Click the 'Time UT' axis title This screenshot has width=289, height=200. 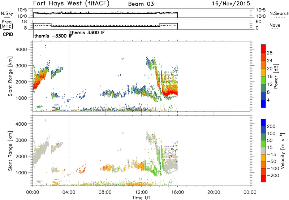(141, 197)
